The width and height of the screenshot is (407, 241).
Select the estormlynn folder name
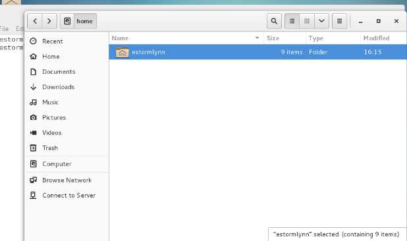pyautogui.click(x=148, y=52)
